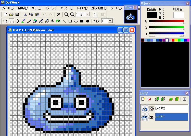Select the paint bucket fill tool
The height and width of the screenshot is (136, 191).
[x=58, y=21]
